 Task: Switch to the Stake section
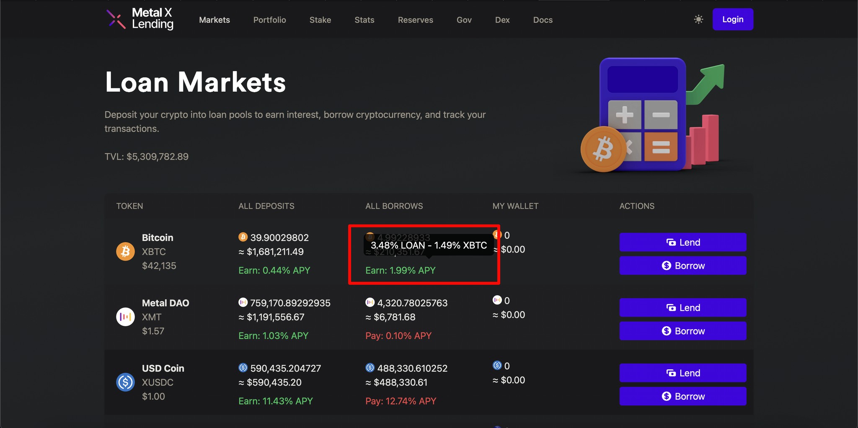tap(320, 20)
